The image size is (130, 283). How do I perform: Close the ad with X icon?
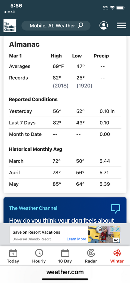point(118,229)
